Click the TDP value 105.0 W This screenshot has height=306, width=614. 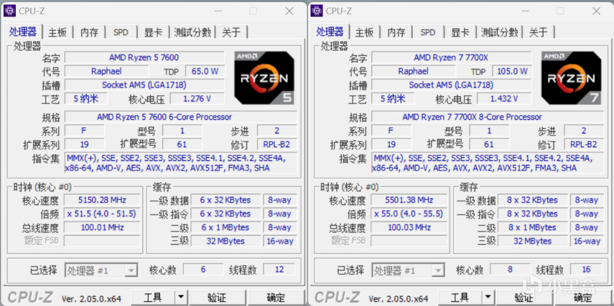[x=512, y=71]
